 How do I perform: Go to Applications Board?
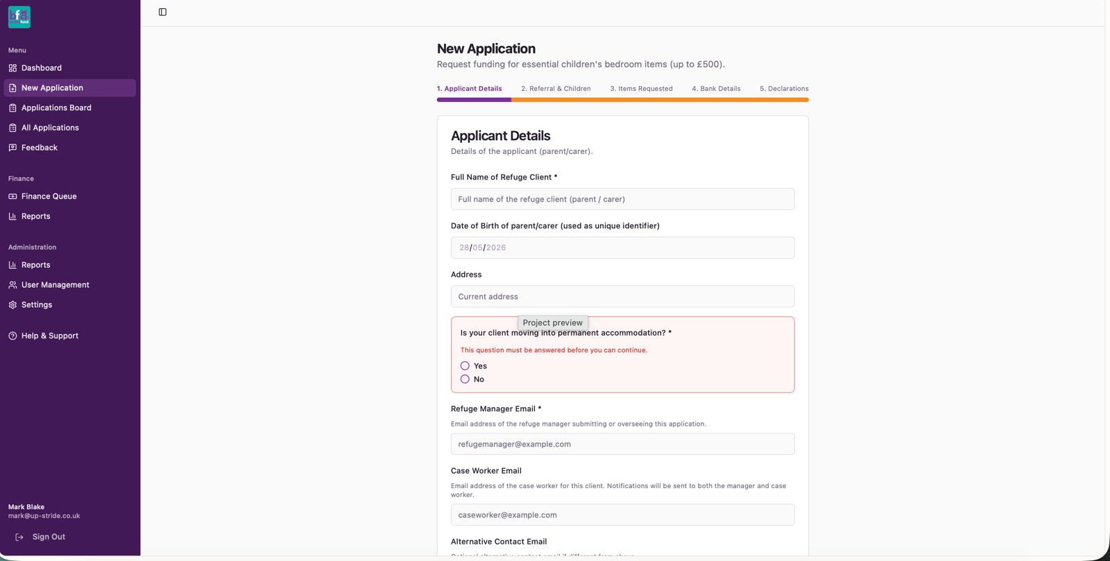coord(69,108)
